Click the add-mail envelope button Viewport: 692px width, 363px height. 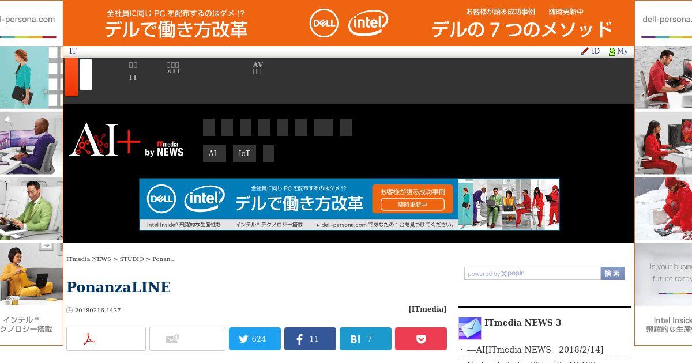pyautogui.click(x=187, y=339)
